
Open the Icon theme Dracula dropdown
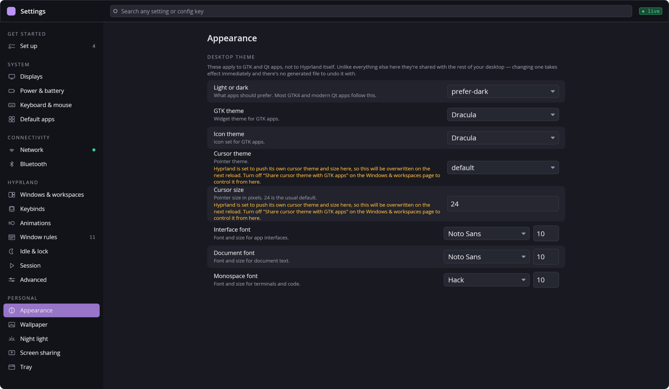tap(503, 138)
